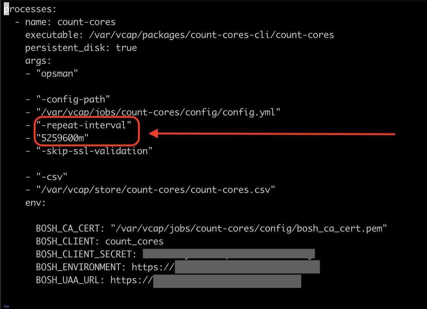The width and height of the screenshot is (427, 309).
Task: Click the "-skip-ssl-validation" argument
Action: pyautogui.click(x=94, y=151)
